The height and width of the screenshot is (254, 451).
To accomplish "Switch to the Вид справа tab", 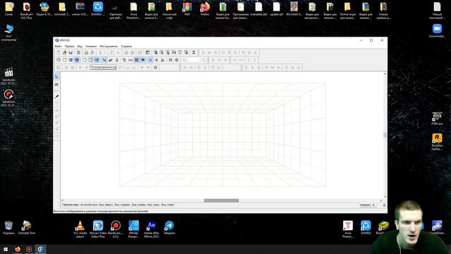I will [139, 205].
